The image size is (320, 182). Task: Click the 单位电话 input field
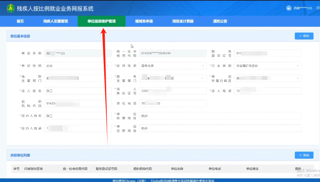(173, 104)
